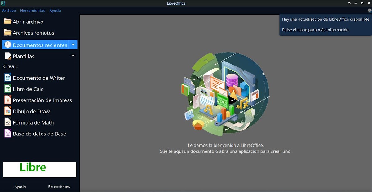Click the keep-above arrow in title bar

point(349,3)
